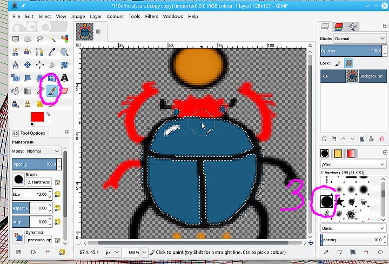Click the red foreground colour swatch
This screenshot has width=389, height=264.
(37, 117)
